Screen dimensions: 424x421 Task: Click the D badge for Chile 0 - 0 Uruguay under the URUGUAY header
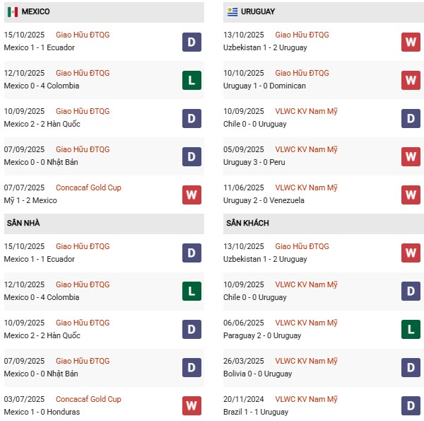(x=411, y=118)
